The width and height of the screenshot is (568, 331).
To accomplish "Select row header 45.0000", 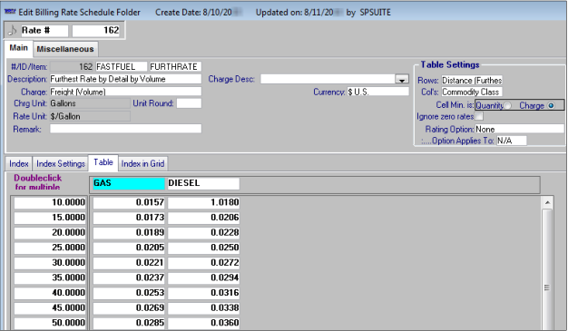I will click(x=50, y=307).
